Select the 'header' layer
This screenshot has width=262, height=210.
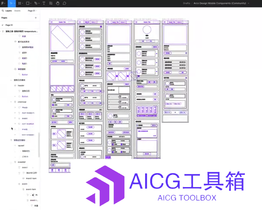tap(21, 85)
